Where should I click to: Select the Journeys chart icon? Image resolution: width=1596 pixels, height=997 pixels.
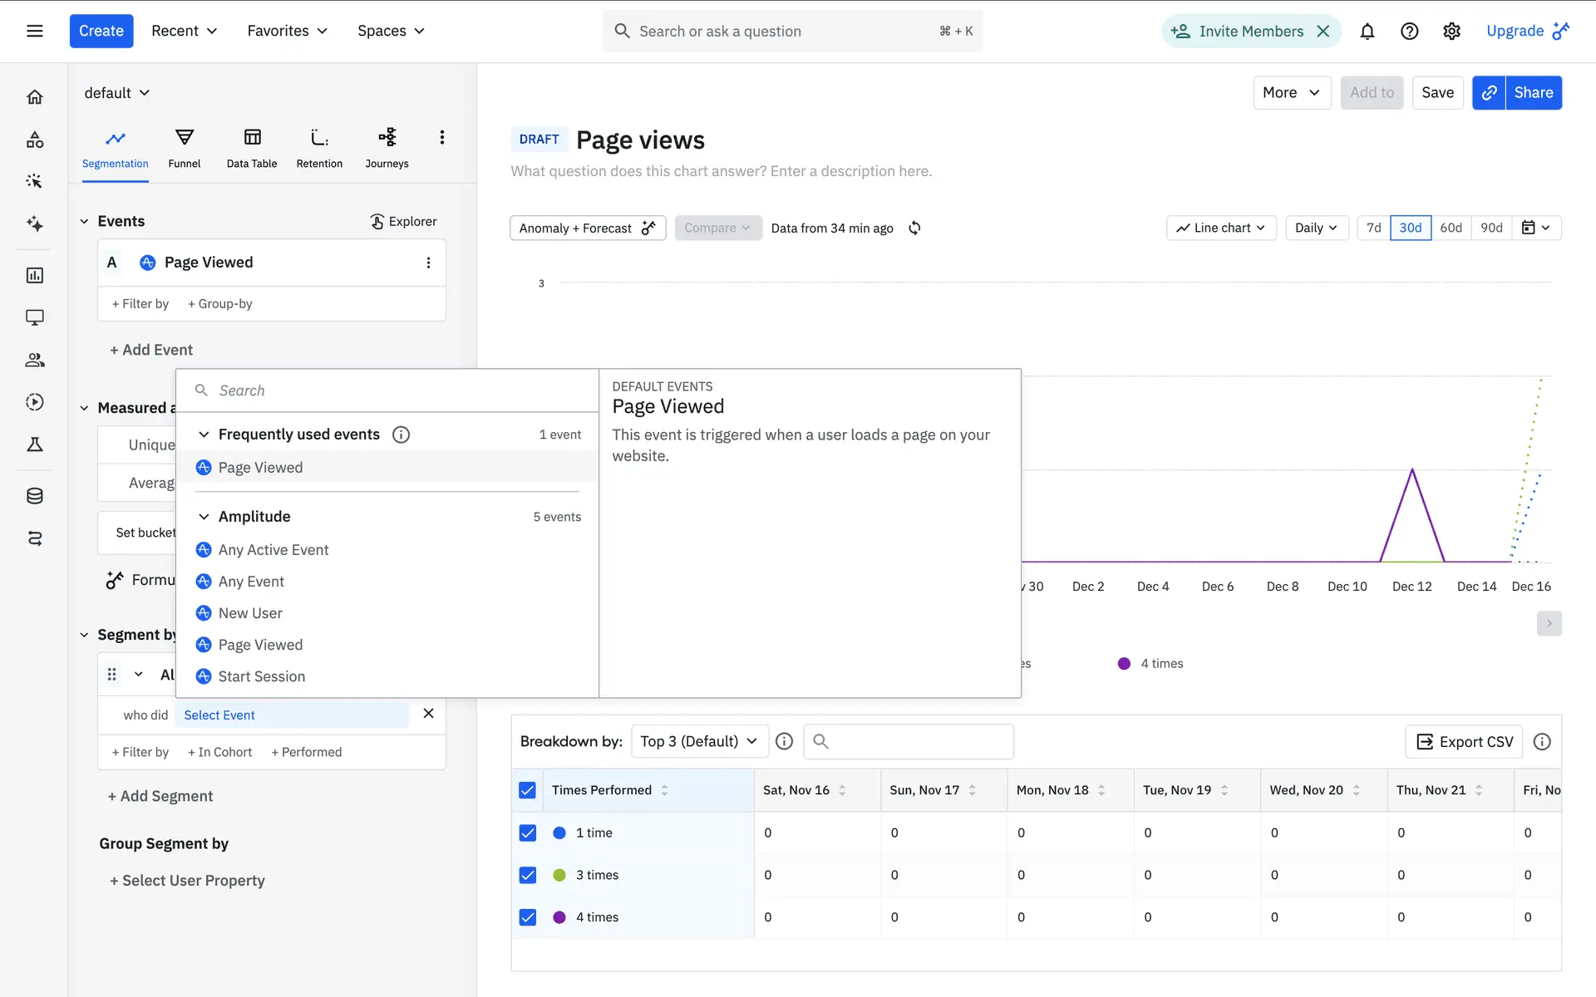click(x=387, y=148)
